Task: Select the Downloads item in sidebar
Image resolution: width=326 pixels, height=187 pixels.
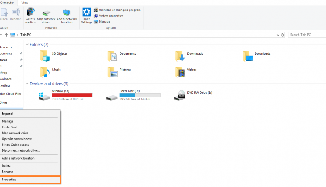Action: 6,79
